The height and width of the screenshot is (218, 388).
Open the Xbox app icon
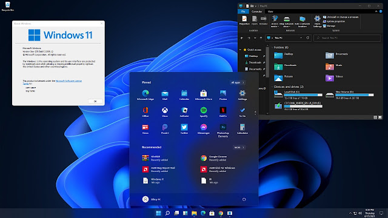coord(165,111)
